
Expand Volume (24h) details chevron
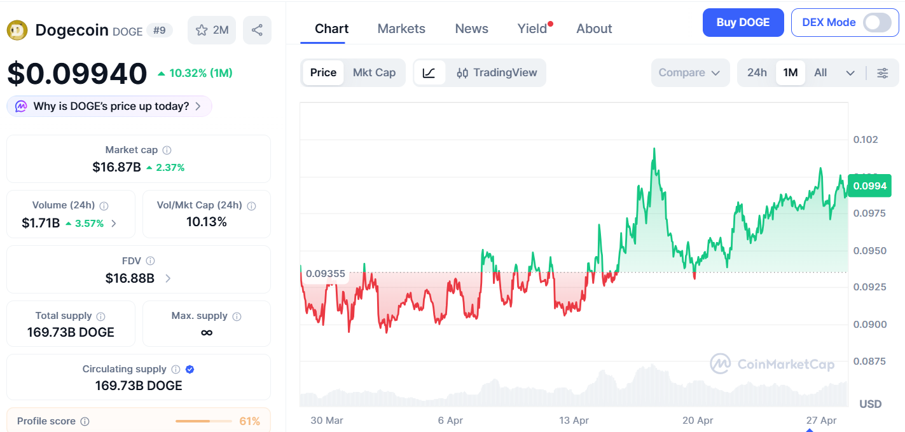tap(114, 223)
